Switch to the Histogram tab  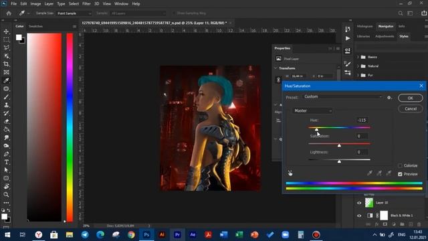tap(364, 26)
